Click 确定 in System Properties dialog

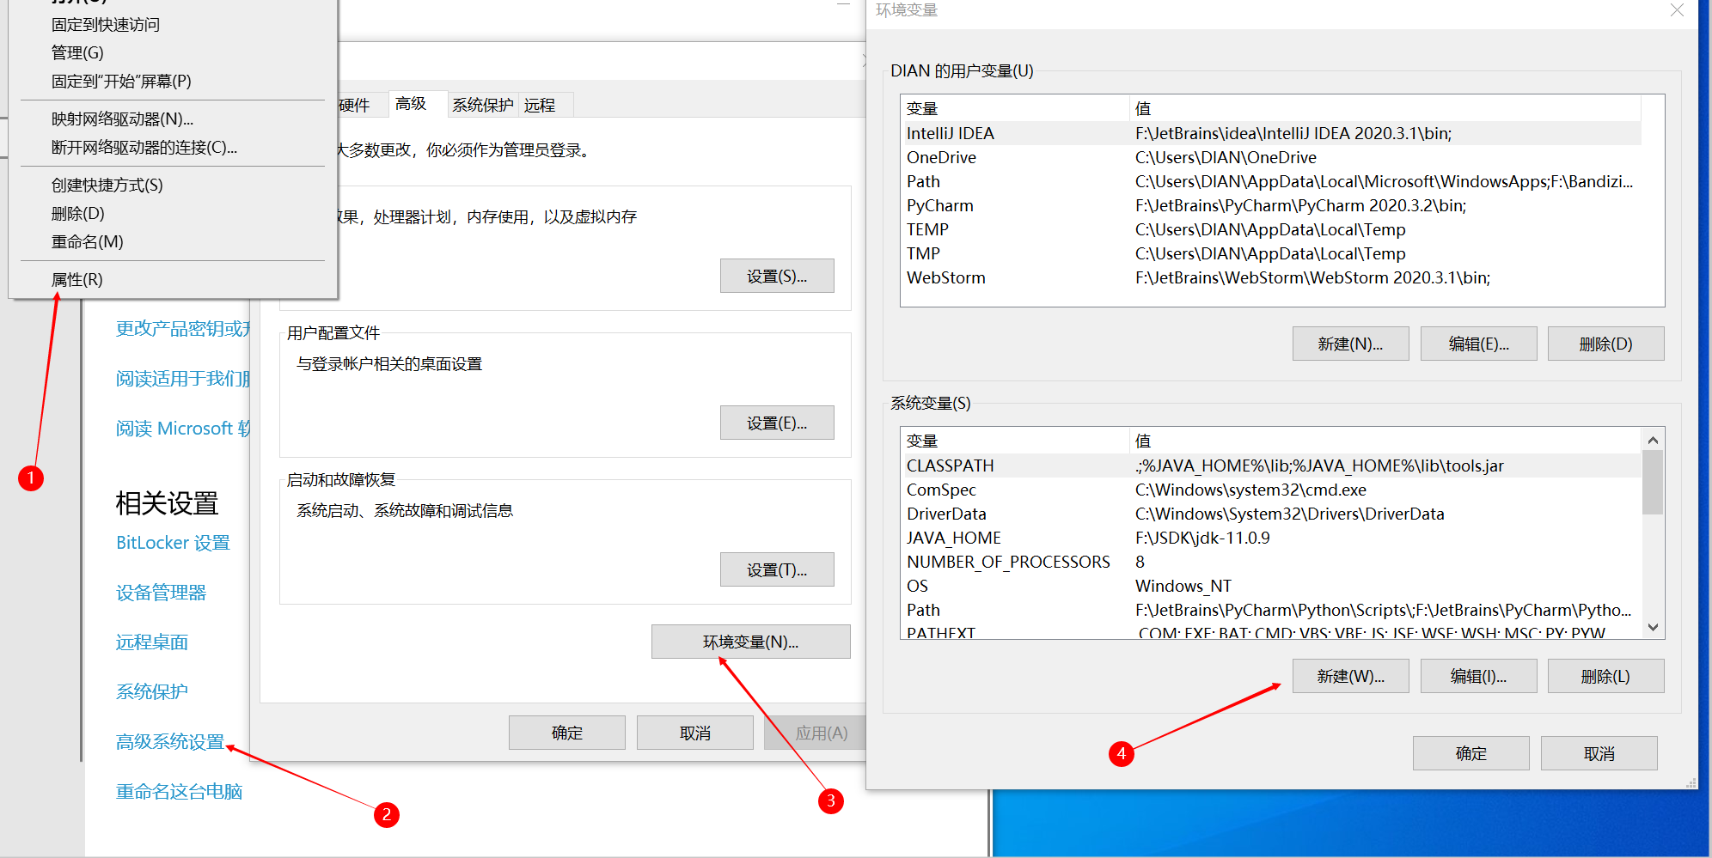click(567, 733)
